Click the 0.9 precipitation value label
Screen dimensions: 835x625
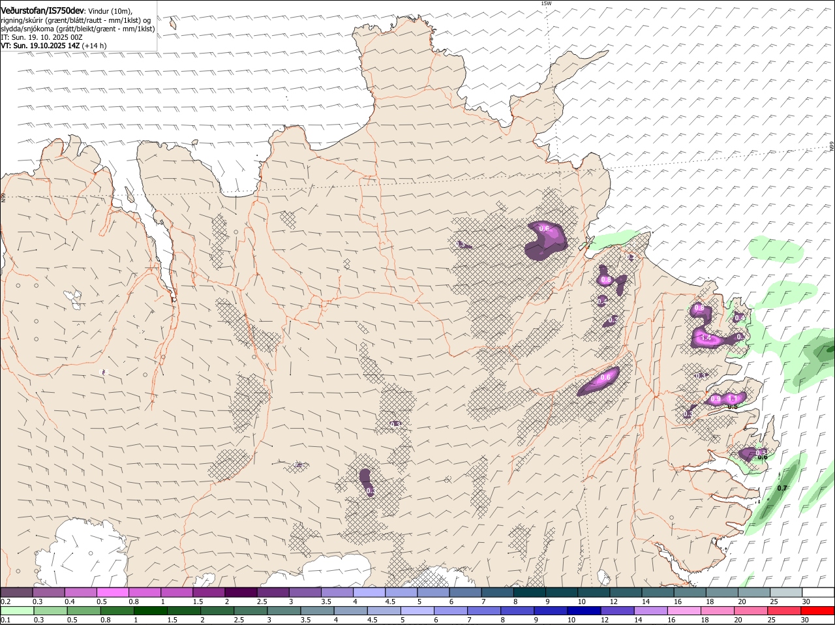[716, 399]
